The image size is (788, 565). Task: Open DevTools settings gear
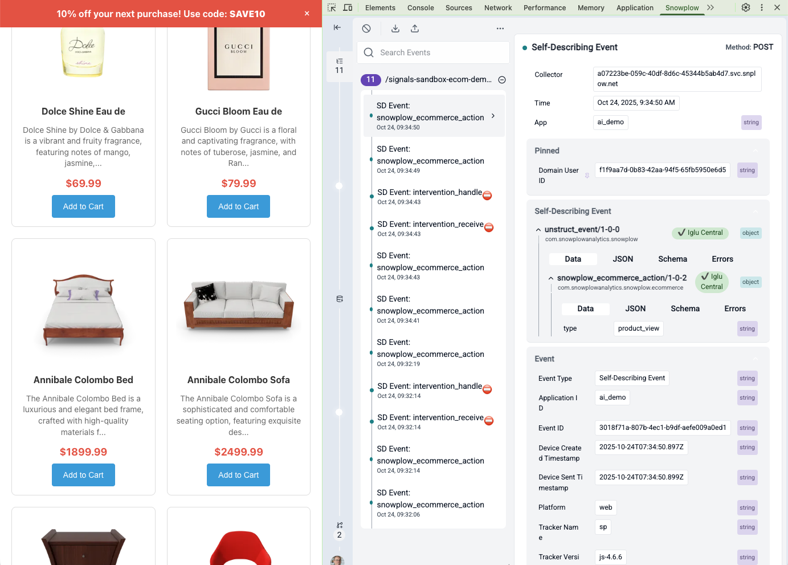[x=746, y=7]
